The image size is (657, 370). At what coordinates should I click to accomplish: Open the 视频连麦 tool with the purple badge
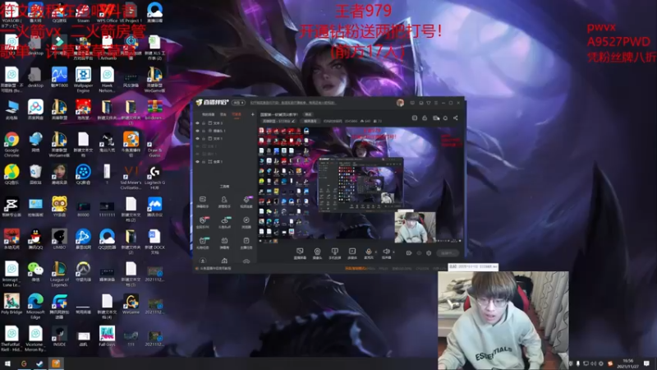click(246, 201)
